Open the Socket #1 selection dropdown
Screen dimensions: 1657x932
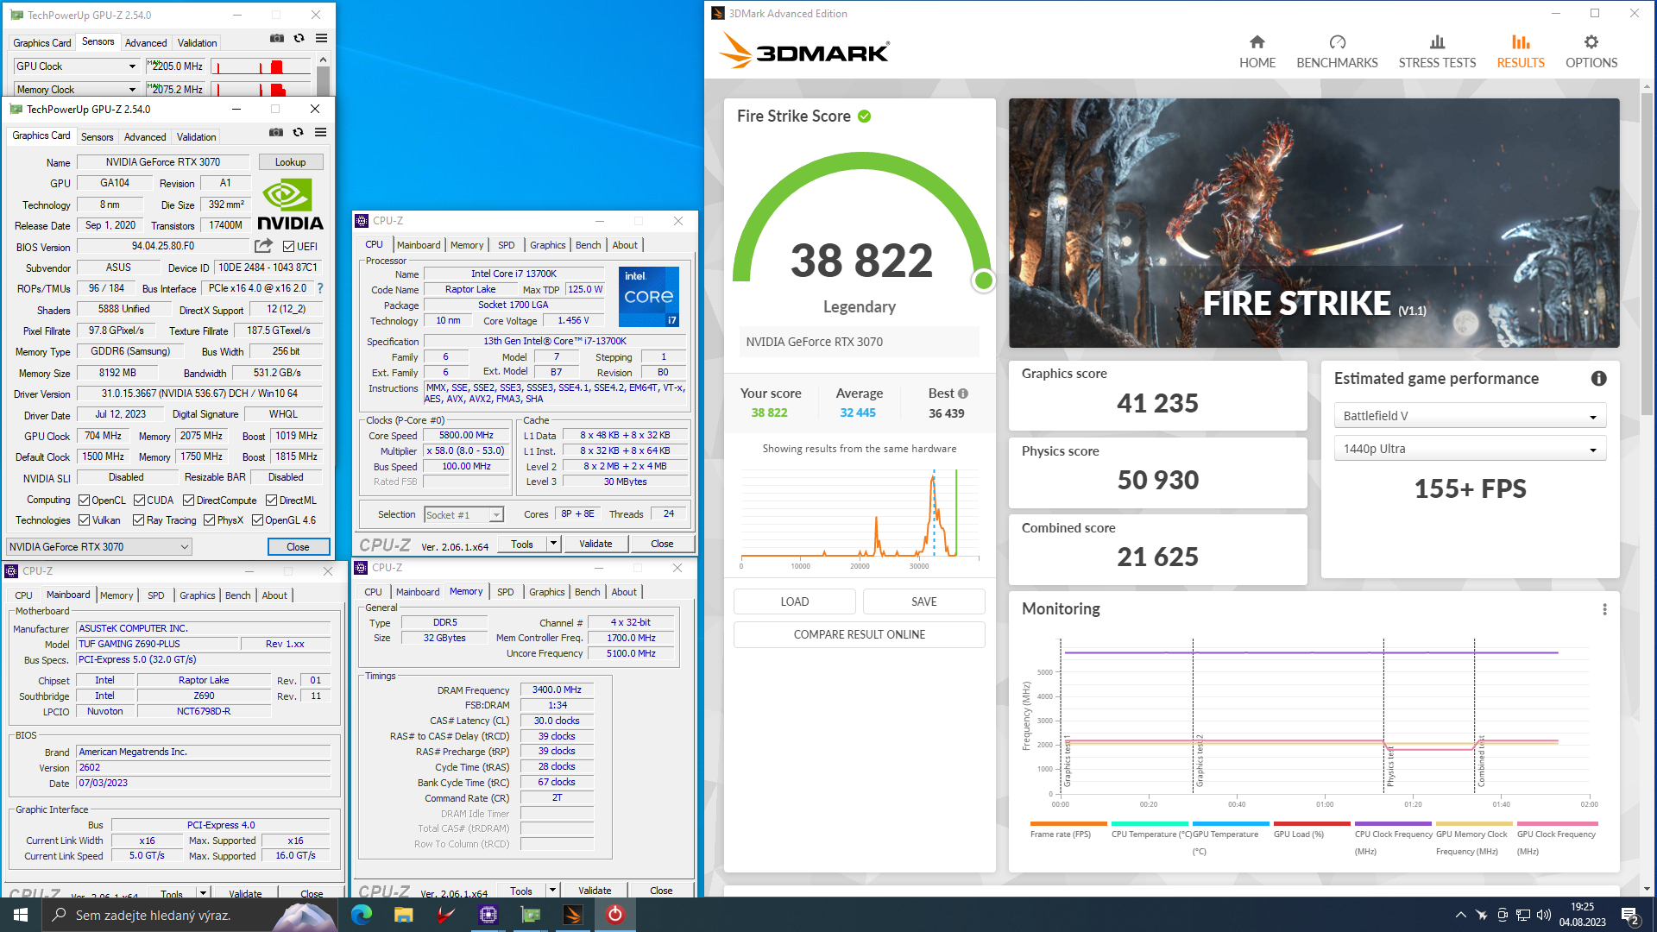[x=463, y=514]
